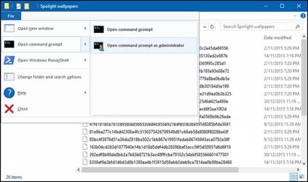Viewport: 308px width, 182px height.
Task: Select Open new window menu entry
Action: (x=41, y=28)
